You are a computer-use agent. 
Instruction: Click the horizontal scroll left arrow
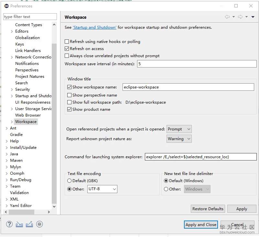(x=6, y=212)
